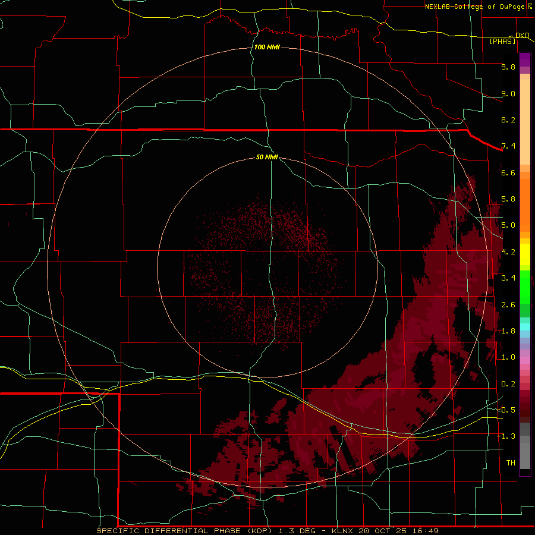Select the 3.4 legend label
535x535 pixels.
coord(508,278)
